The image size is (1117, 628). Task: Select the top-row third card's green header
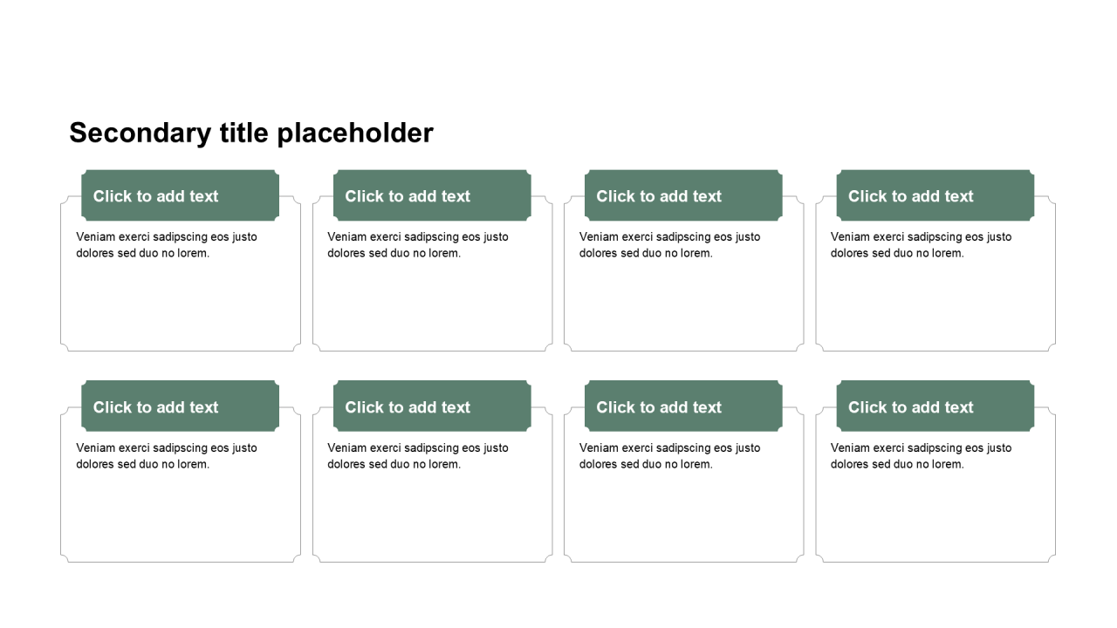(683, 196)
